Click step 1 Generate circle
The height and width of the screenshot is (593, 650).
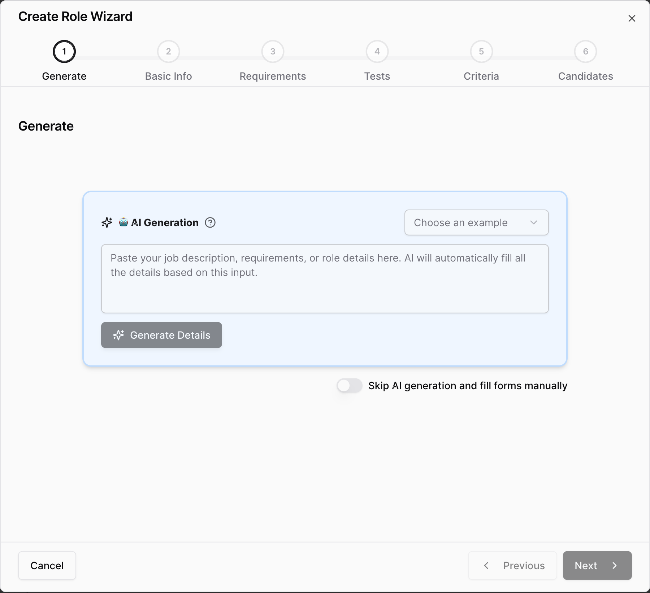pos(64,52)
